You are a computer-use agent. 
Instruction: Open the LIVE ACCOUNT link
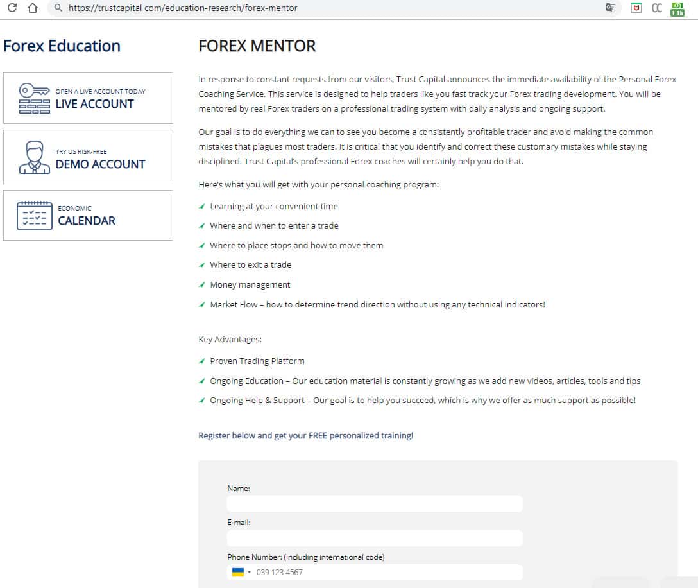click(95, 104)
